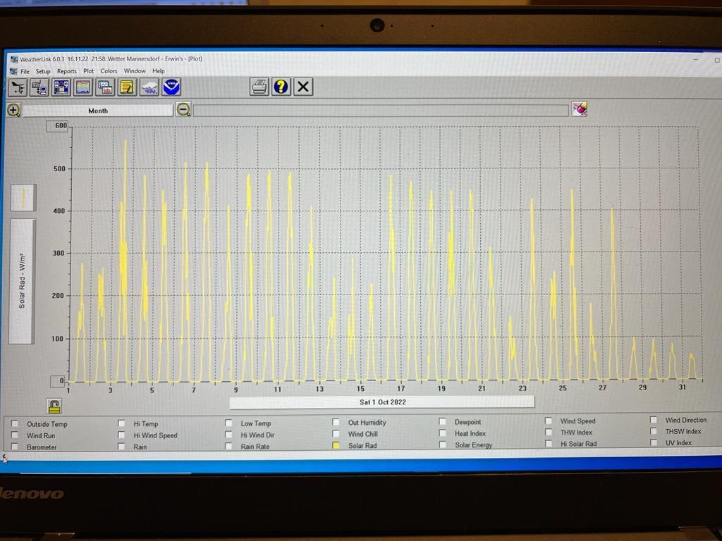Viewport: 722px width, 541px height.
Task: Open the Plot menu
Action: 88,71
